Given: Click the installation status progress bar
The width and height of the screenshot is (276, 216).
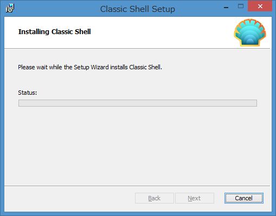Looking at the screenshot, I should [x=138, y=103].
